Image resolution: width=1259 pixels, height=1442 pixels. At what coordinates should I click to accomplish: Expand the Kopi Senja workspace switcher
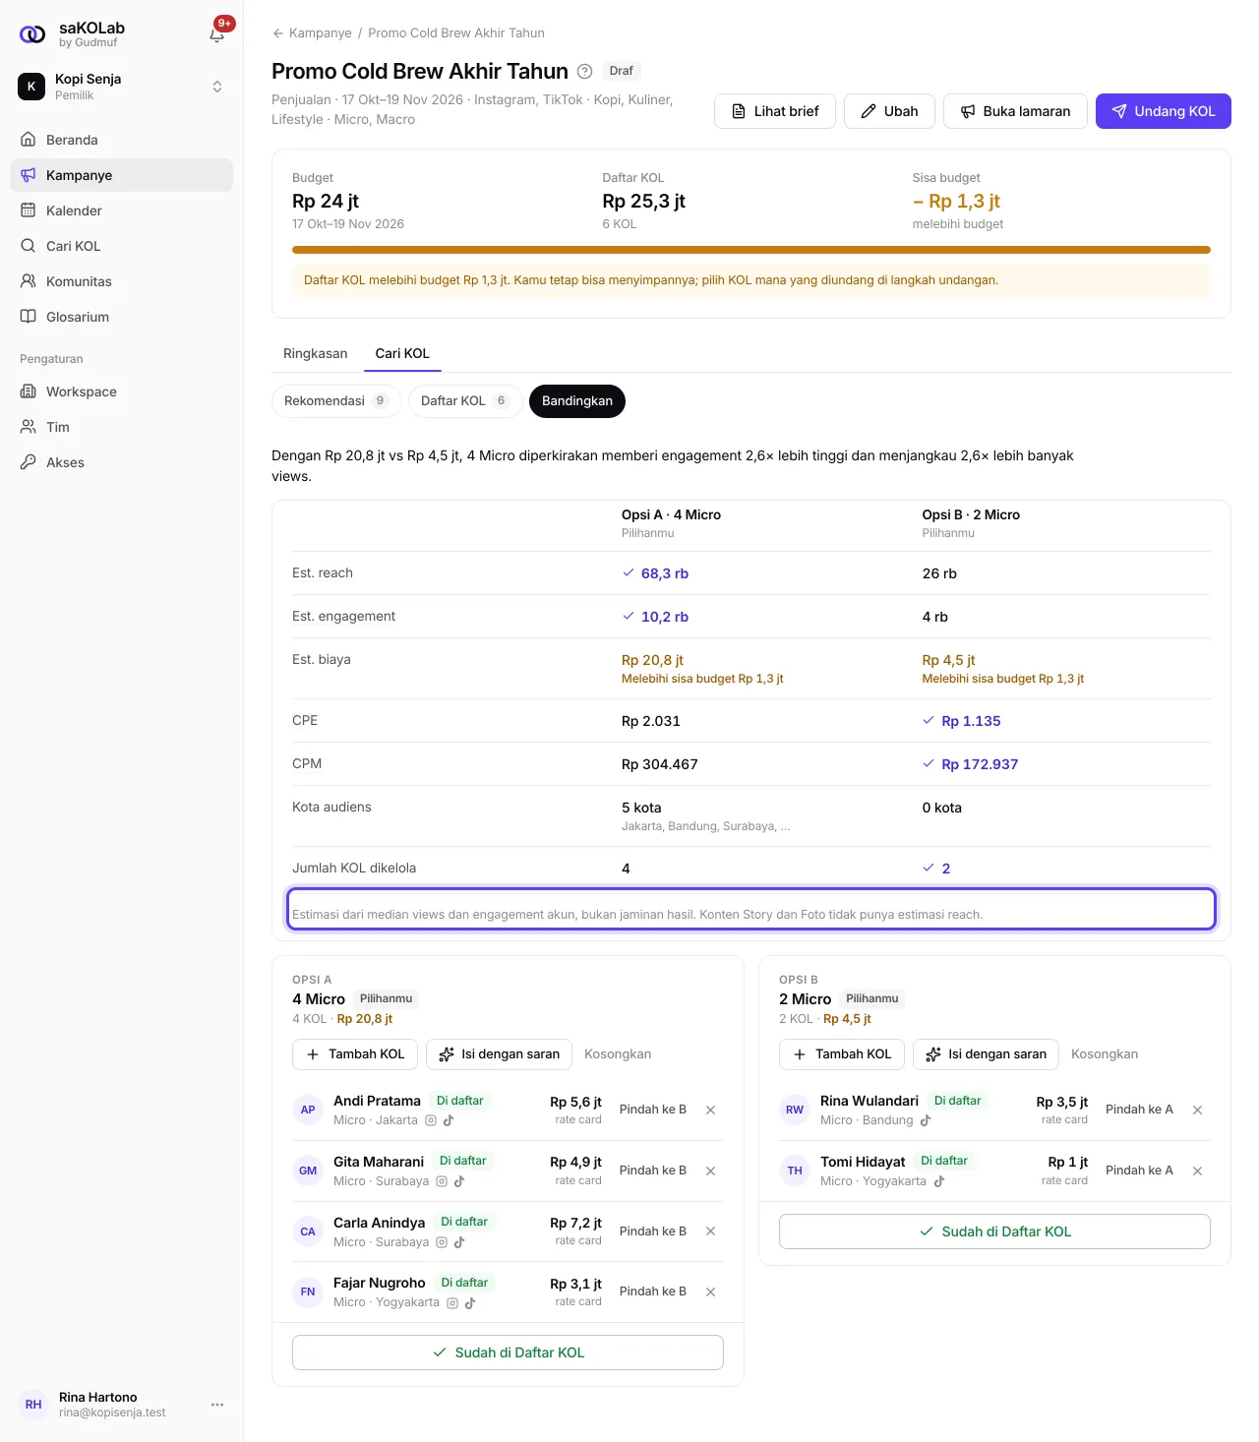(x=121, y=87)
